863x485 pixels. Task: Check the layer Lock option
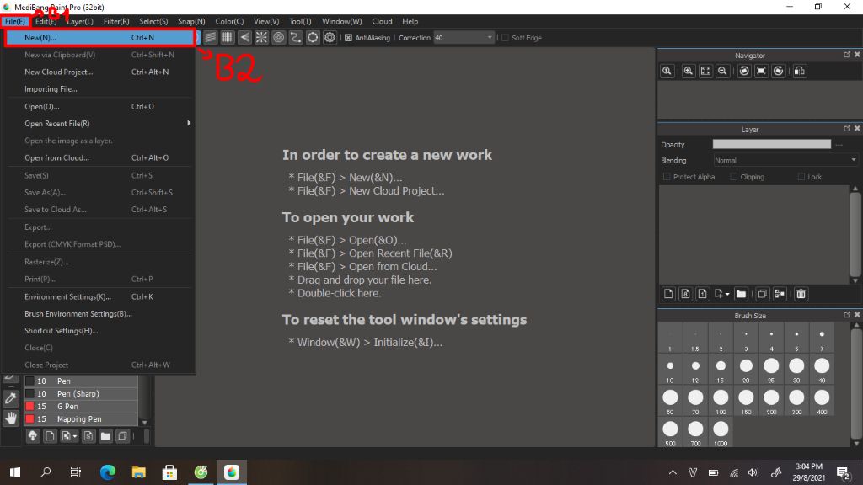pos(801,177)
